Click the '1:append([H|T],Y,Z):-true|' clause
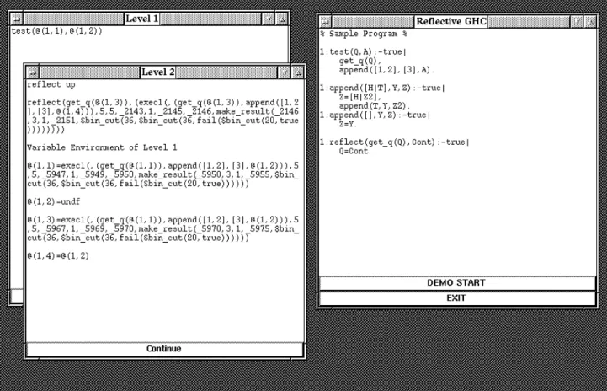Viewport: 607px width, 391px height. [x=382, y=88]
